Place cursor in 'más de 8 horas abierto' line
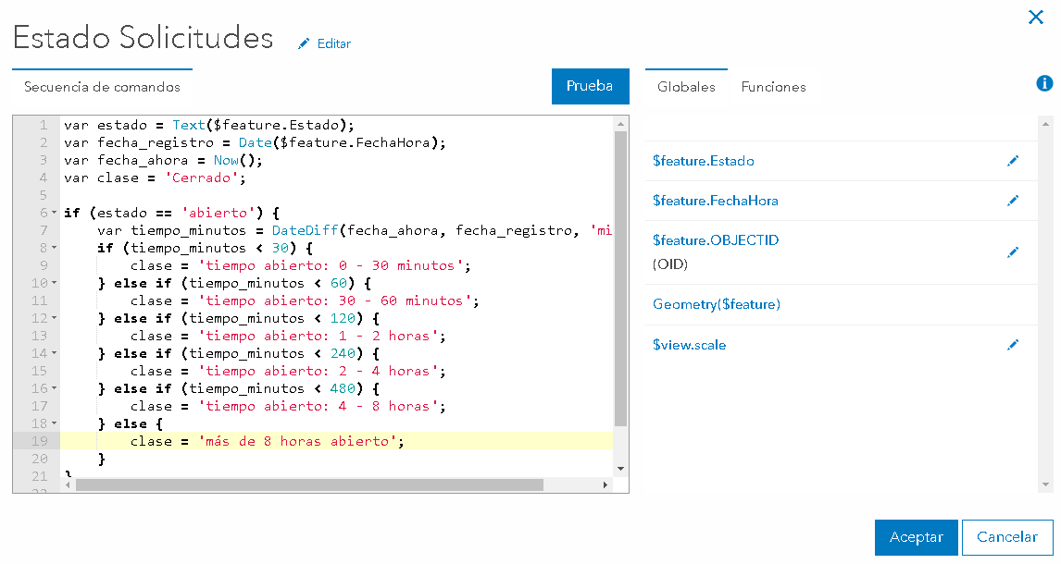The height and width of the screenshot is (564, 1061). (336, 441)
